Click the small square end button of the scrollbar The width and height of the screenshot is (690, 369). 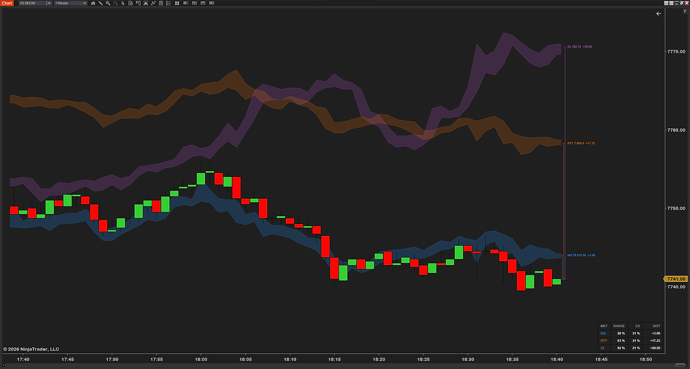(687, 365)
